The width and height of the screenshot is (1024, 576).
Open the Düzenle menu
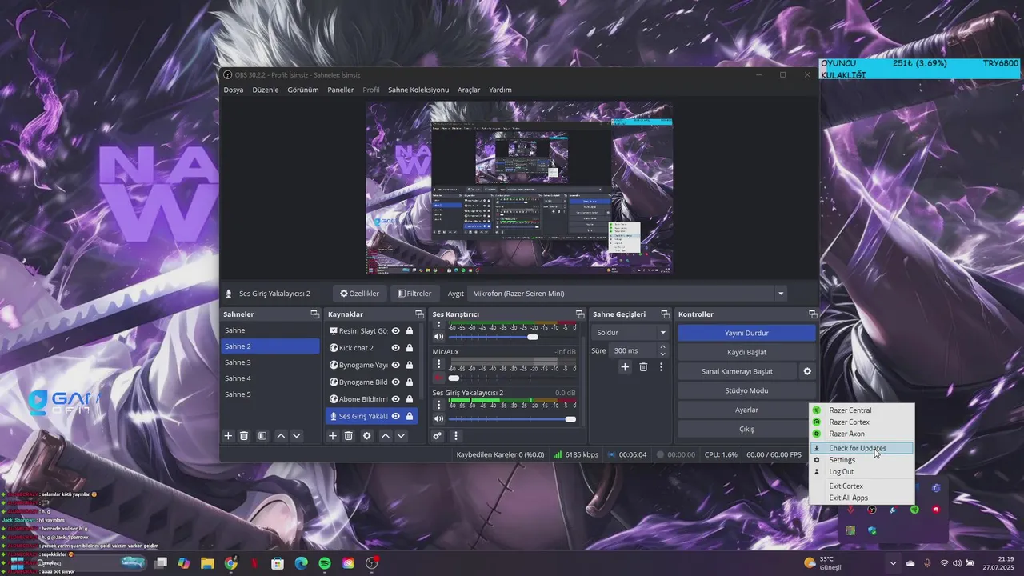point(265,90)
